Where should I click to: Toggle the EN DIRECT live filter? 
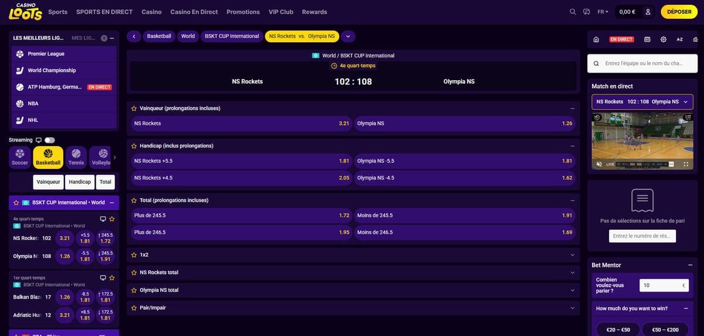[x=621, y=39]
